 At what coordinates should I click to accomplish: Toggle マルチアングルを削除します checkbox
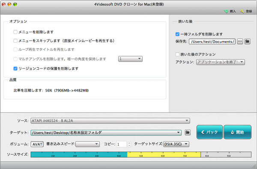(x=15, y=59)
